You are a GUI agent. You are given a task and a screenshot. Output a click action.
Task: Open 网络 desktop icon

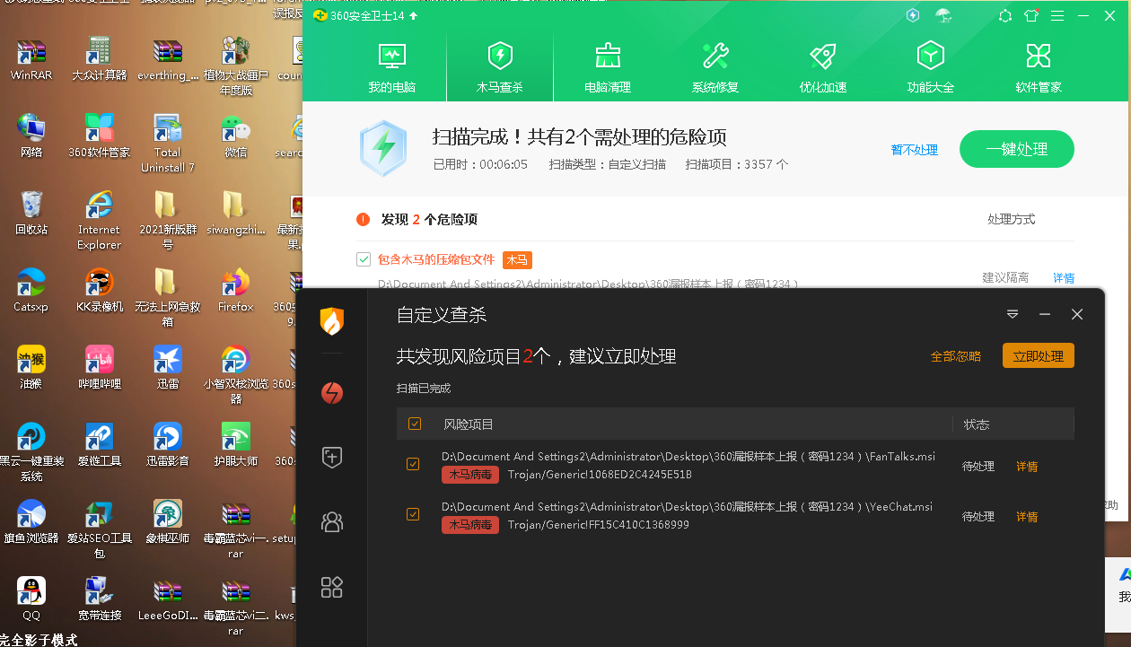tap(31, 136)
